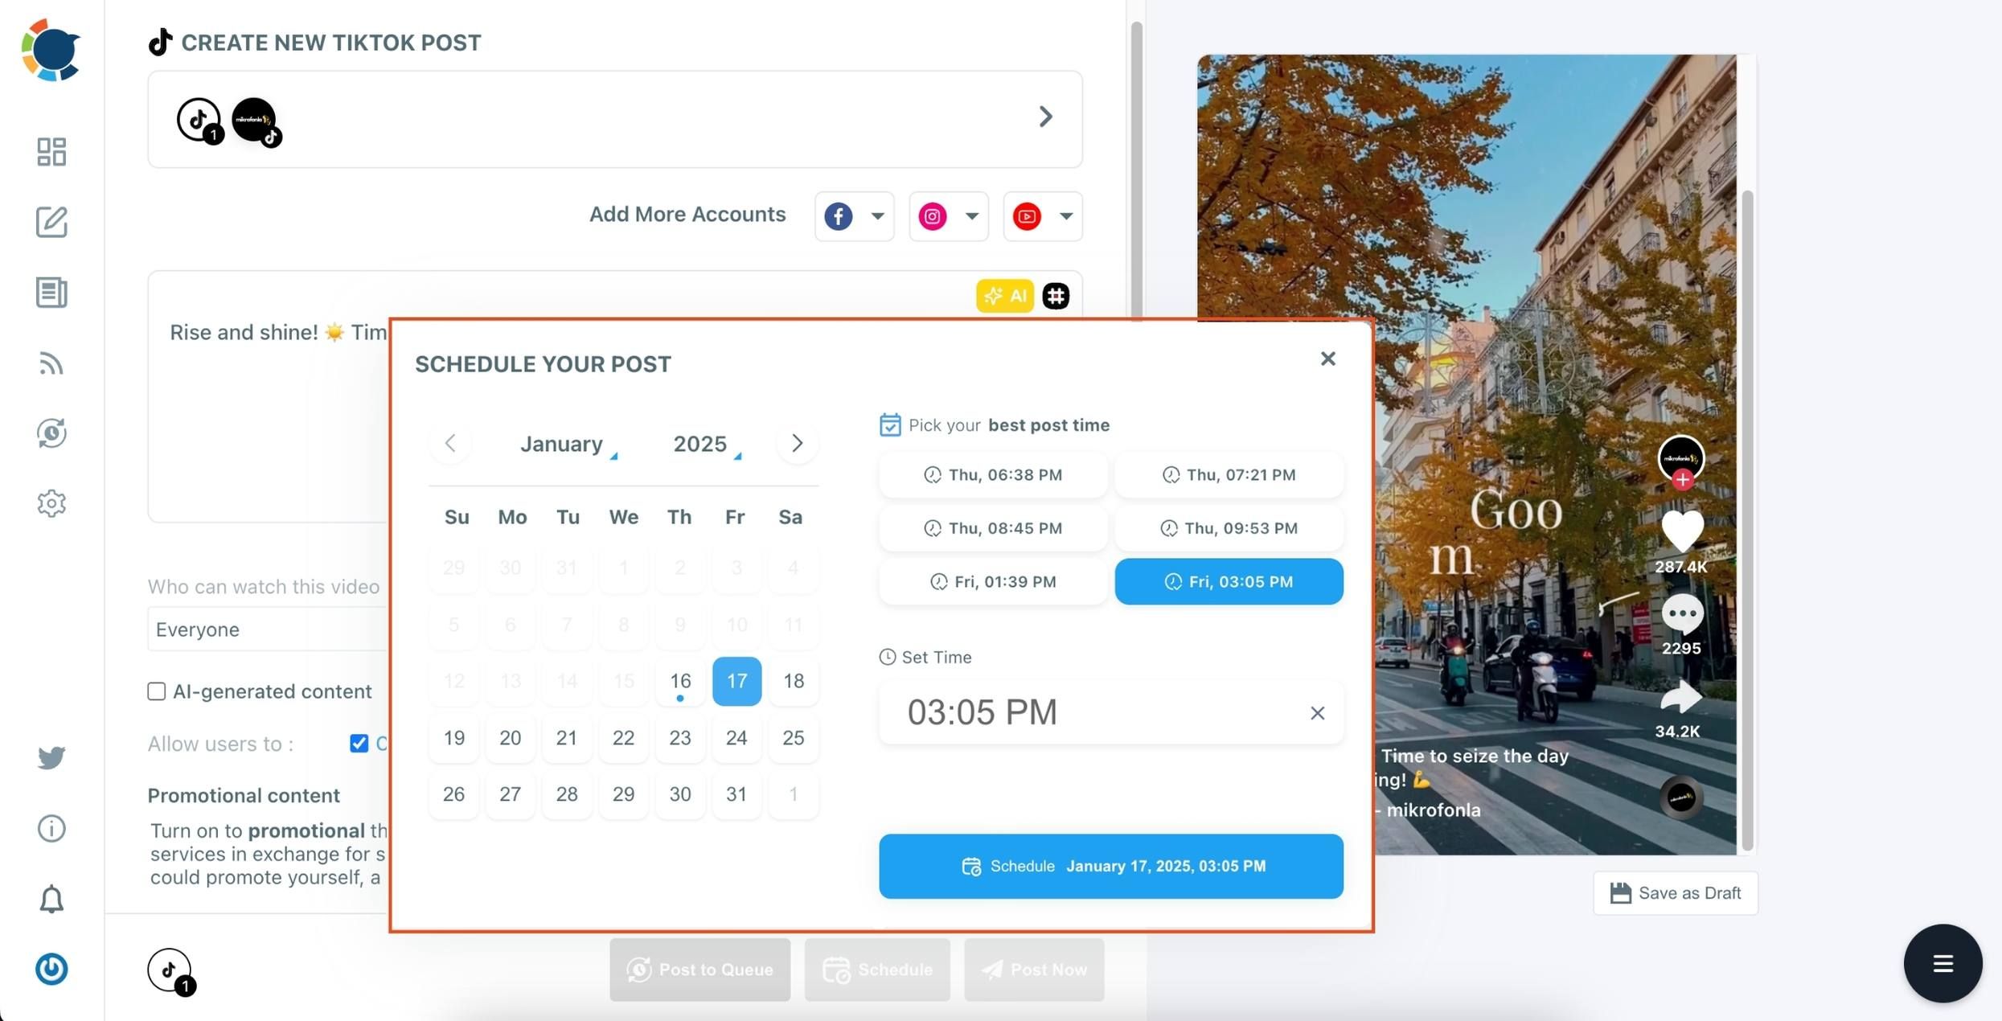The width and height of the screenshot is (2002, 1021).
Task: Select the best post time Thu 06:38 PM
Action: (x=993, y=474)
